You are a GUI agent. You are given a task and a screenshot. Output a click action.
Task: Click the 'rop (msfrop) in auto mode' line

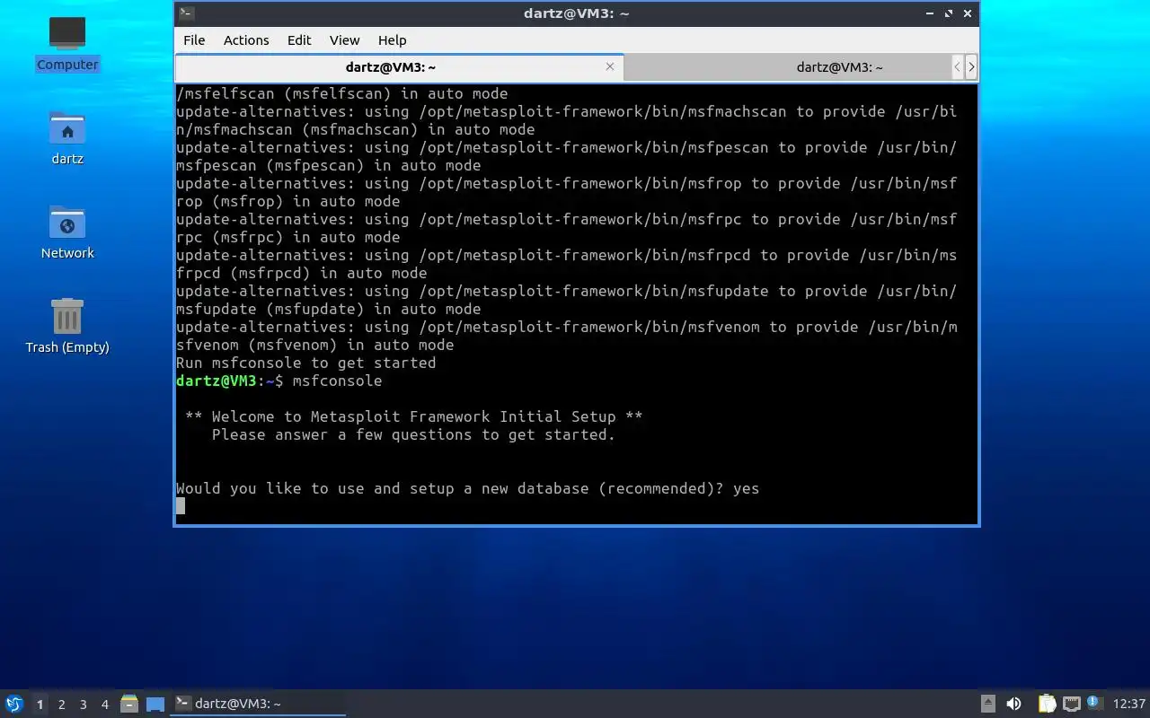(x=287, y=201)
